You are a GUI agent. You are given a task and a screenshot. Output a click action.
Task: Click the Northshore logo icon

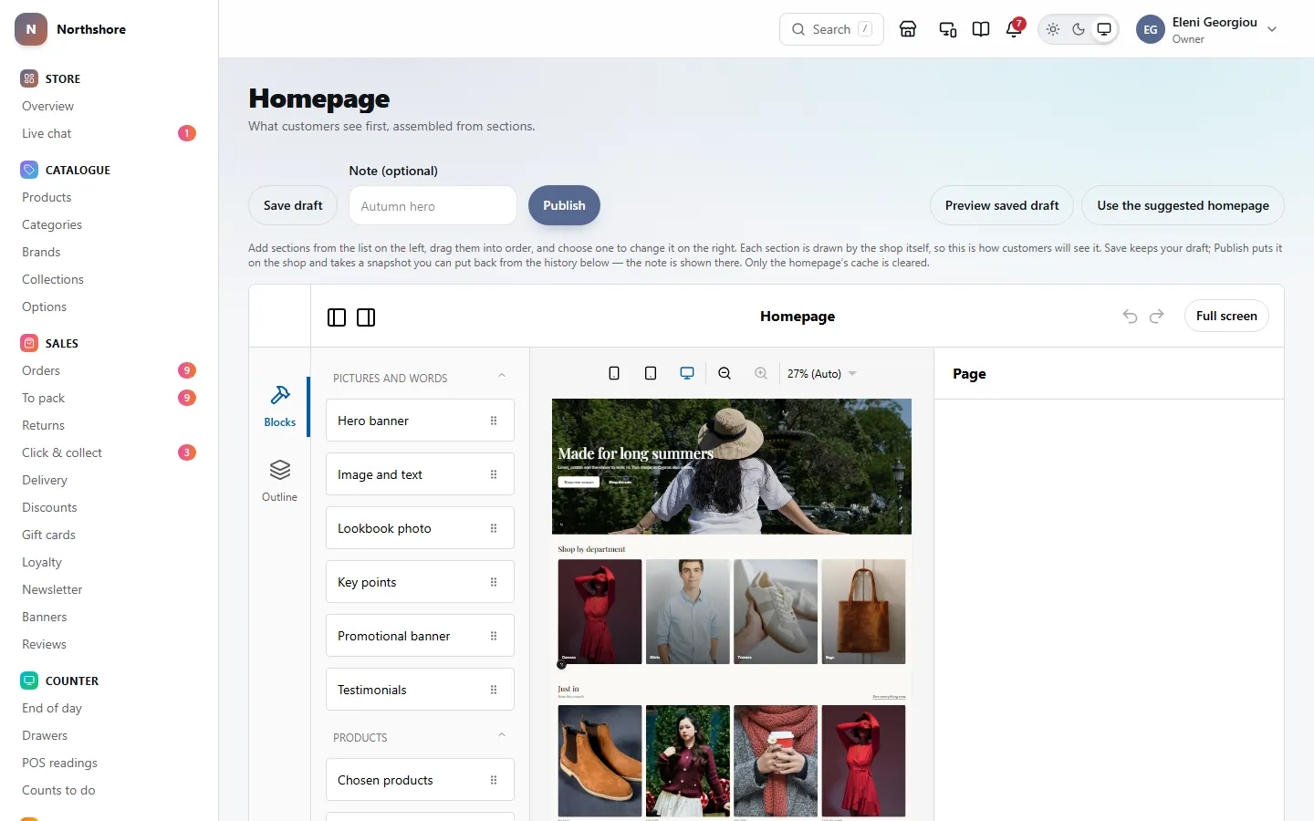coord(31,29)
